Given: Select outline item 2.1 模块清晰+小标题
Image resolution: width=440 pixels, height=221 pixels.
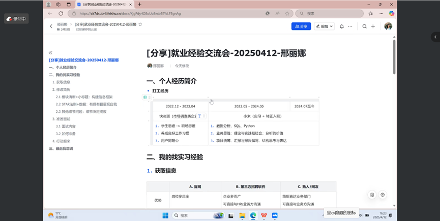Looking at the screenshot, I should (x=84, y=97).
